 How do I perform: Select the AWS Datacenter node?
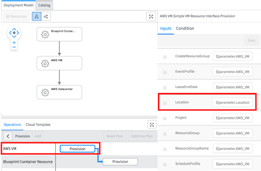[x=59, y=92]
